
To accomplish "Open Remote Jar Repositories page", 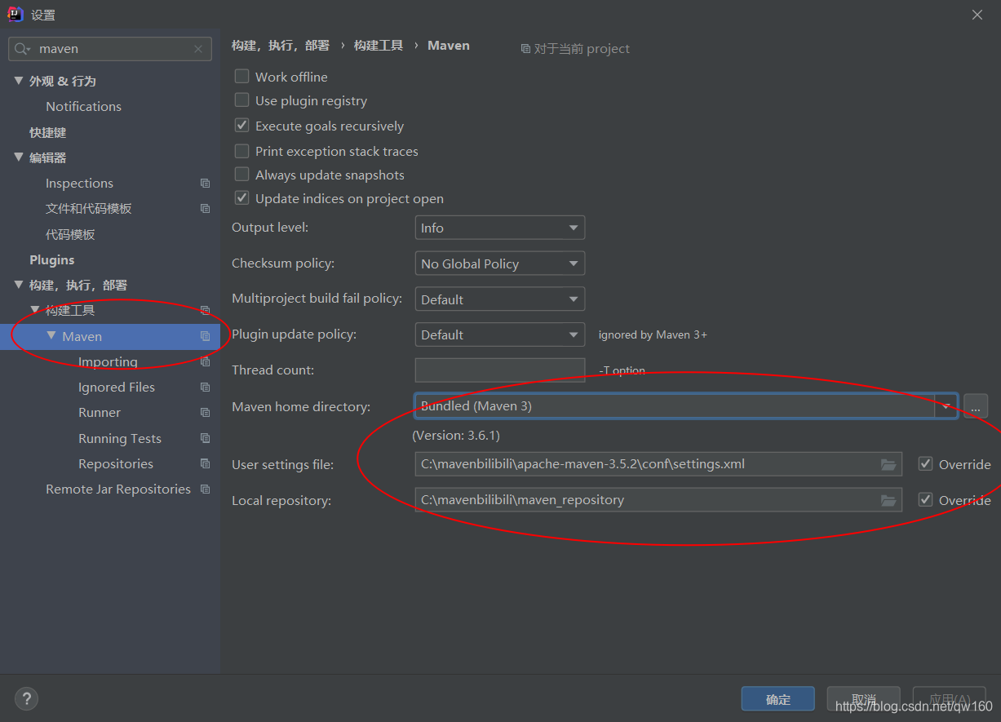I will pos(118,489).
